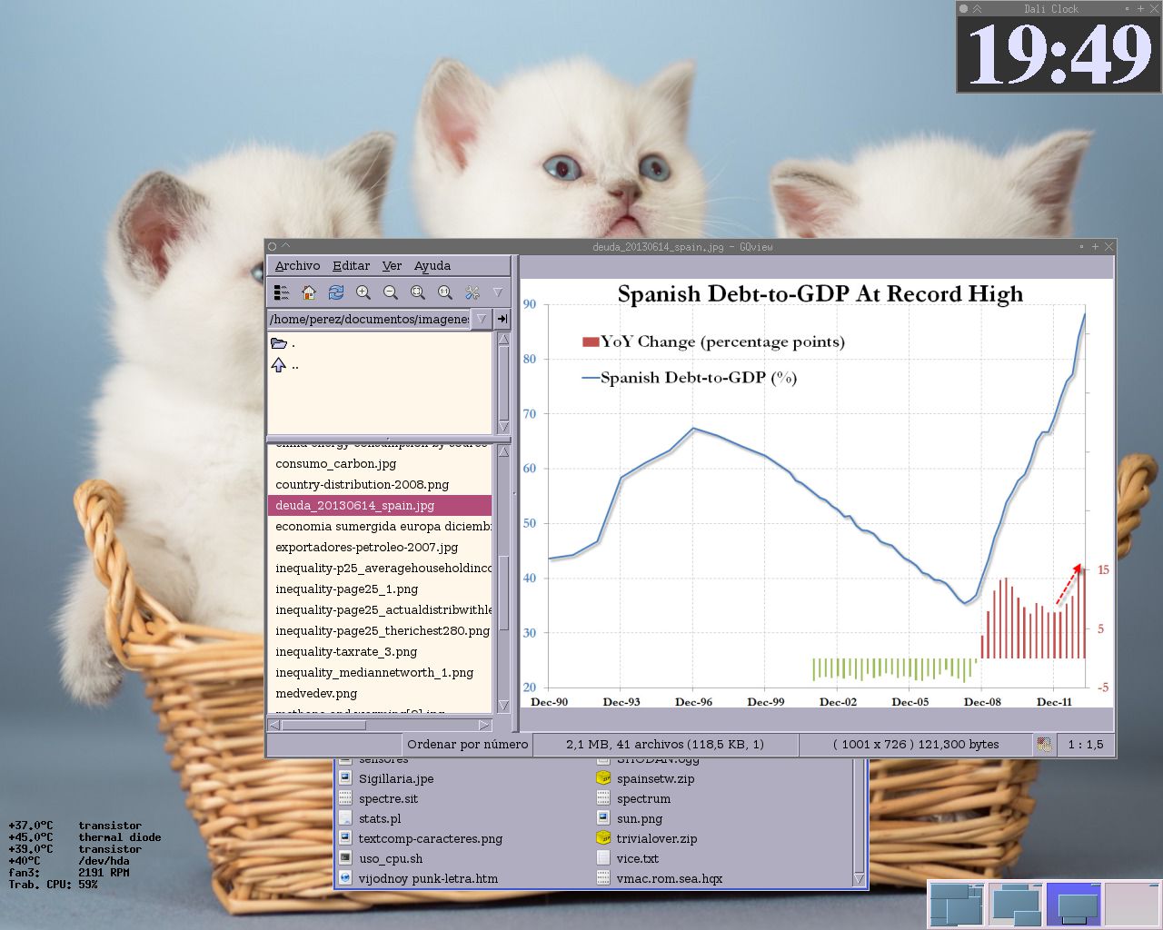Switch to first workspace in pager
This screenshot has height=930, width=1163.
pyautogui.click(x=957, y=904)
